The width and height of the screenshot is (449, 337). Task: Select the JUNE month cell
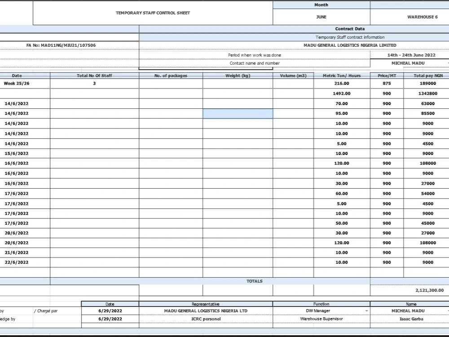pyautogui.click(x=321, y=17)
